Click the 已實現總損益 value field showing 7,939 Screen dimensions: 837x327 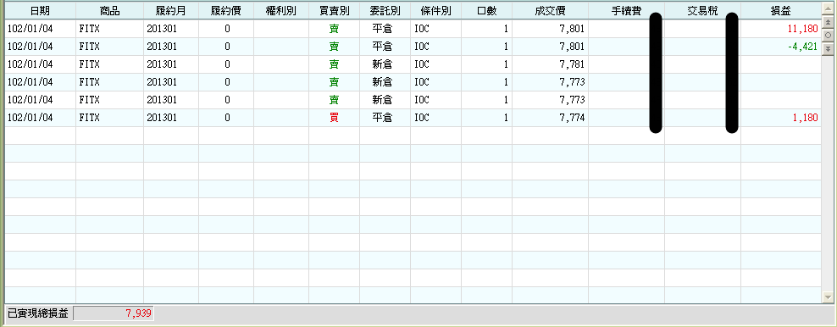coord(114,313)
